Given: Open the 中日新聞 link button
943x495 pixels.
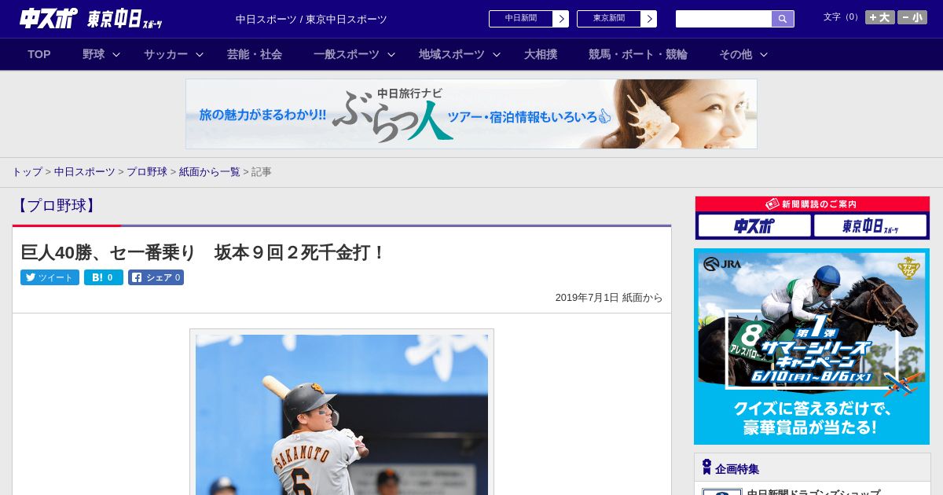Looking at the screenshot, I should click(x=521, y=19).
